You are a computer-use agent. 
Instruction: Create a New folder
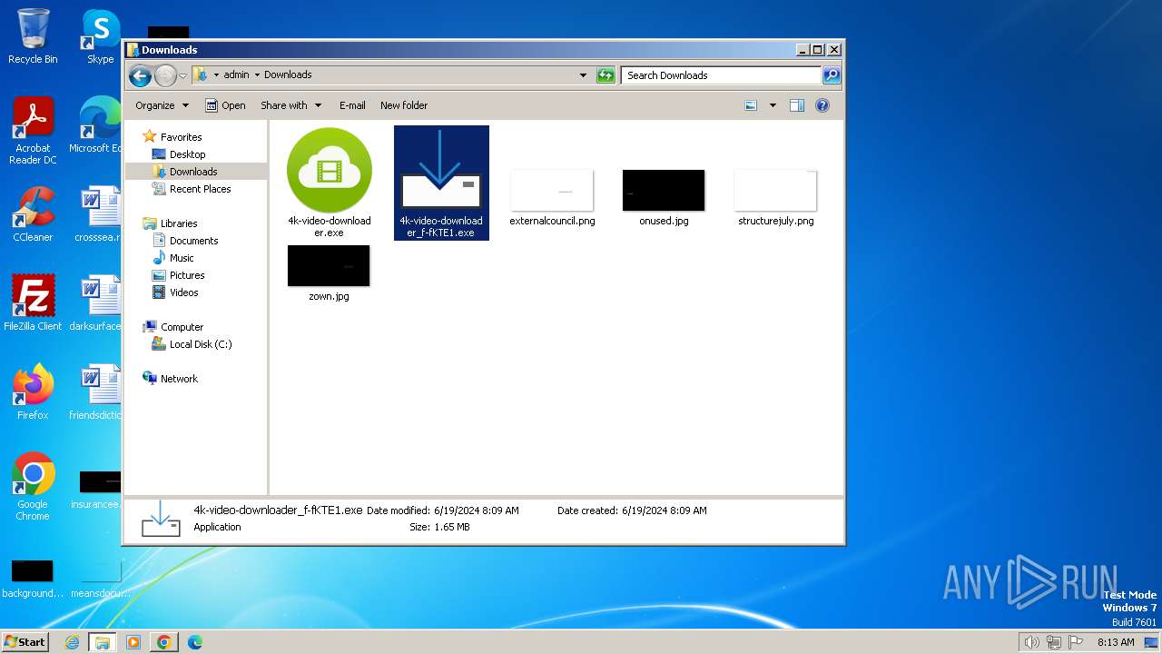click(x=404, y=105)
